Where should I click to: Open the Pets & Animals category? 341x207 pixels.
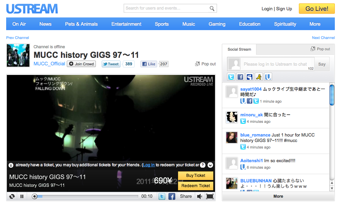(x=81, y=24)
